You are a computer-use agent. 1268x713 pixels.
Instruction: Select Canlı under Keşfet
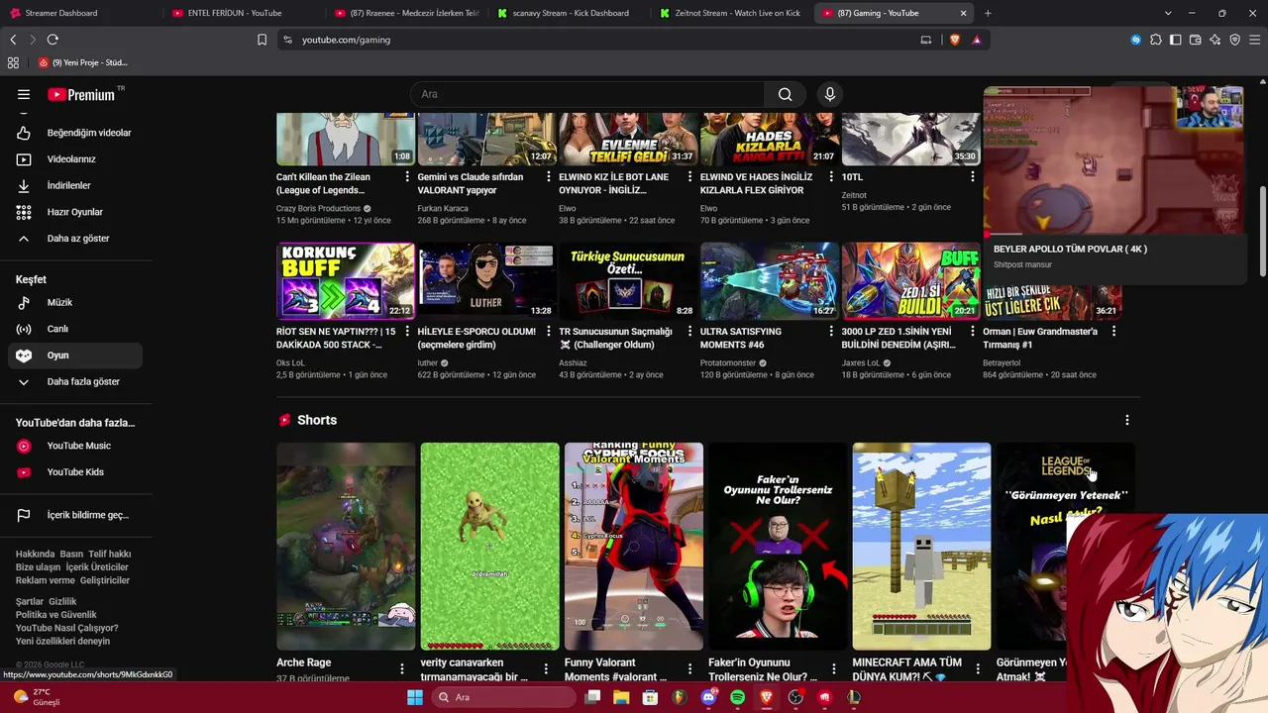click(75, 329)
